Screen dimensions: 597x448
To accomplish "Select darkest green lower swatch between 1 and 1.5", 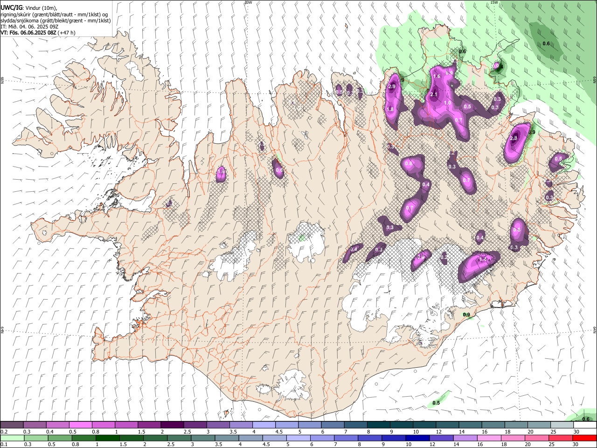I will (107, 438).
